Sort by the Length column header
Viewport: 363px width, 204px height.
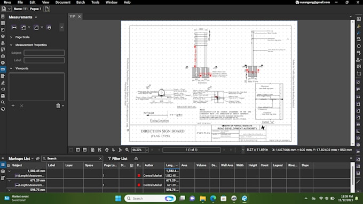pos(172,166)
